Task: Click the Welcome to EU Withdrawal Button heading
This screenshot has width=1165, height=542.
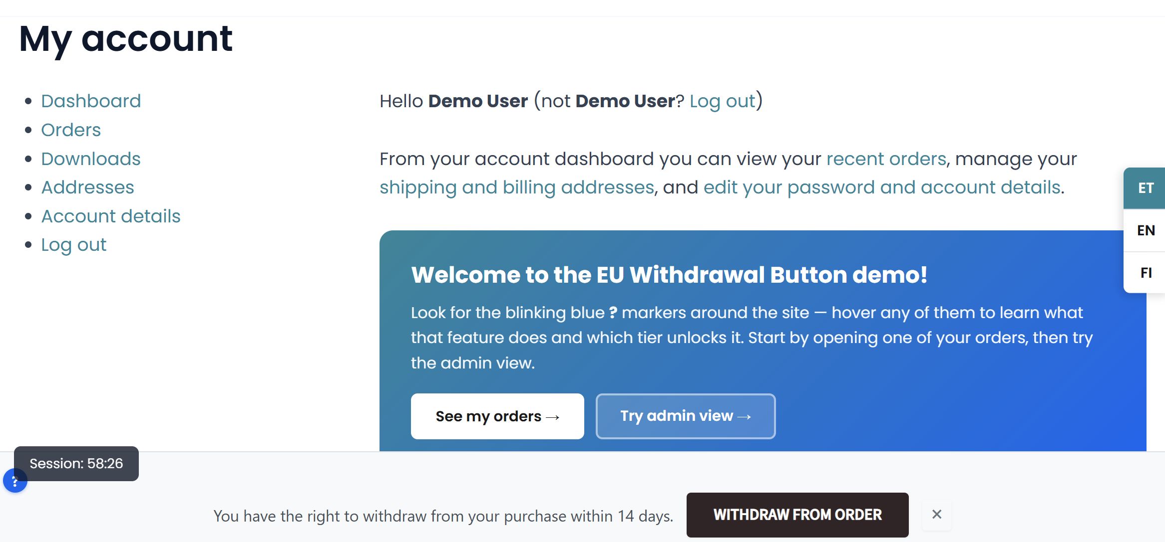Action: [669, 275]
